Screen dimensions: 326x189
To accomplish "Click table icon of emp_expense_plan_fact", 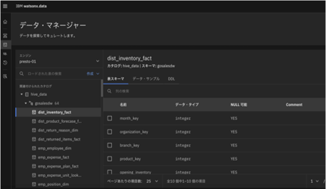I will coord(34,166).
